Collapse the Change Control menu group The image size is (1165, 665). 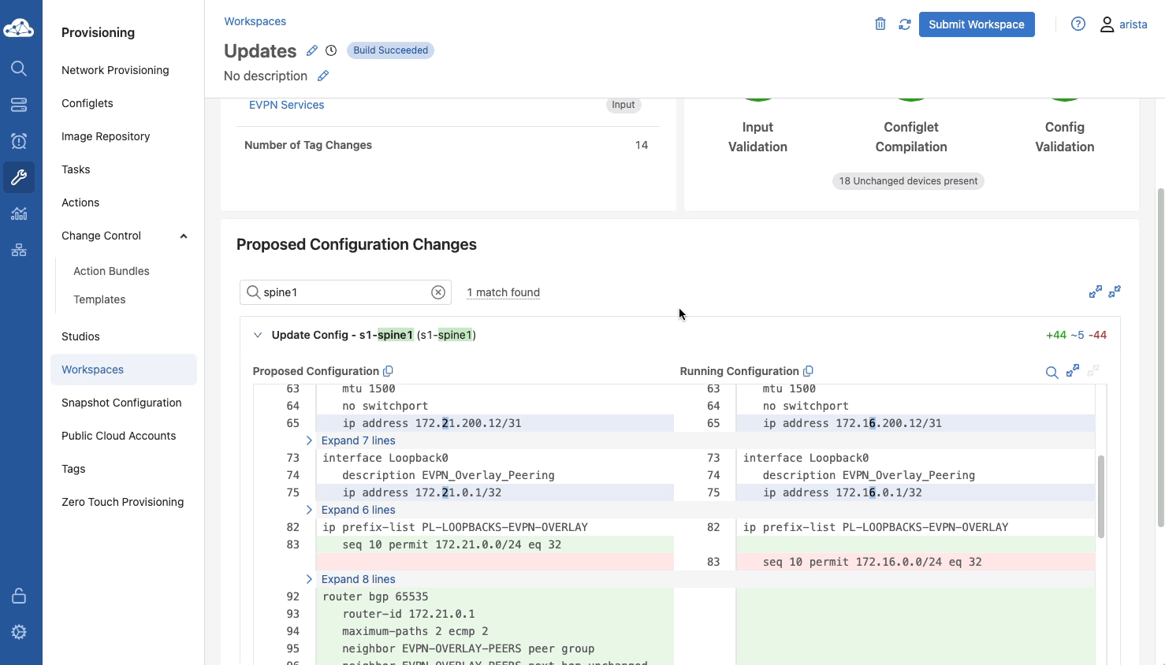pos(184,236)
